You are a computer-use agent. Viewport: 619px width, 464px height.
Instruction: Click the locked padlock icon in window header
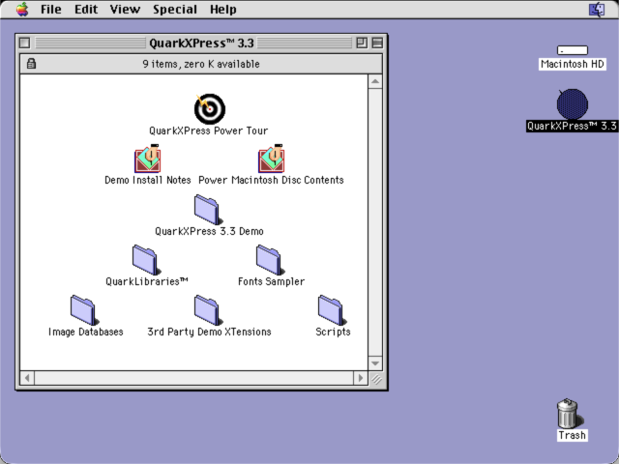[x=31, y=64]
